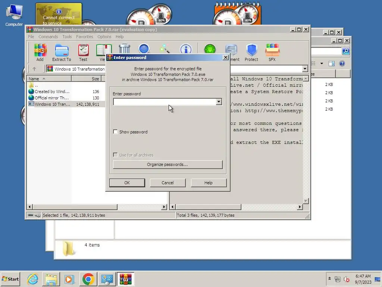
Task: Open the Computer desktop icon
Action: click(14, 15)
